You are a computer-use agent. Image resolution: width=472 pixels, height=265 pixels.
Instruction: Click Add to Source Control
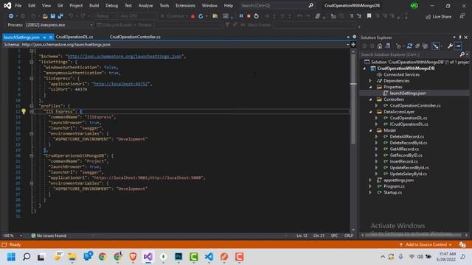click(426, 244)
